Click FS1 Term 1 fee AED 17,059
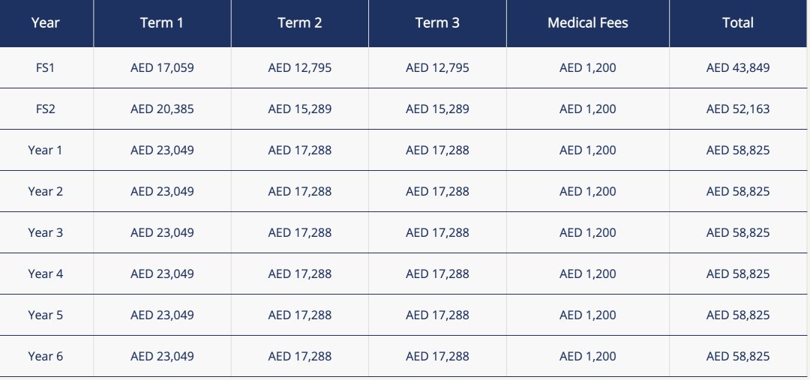Screen dimensions: 810x380 tap(162, 67)
